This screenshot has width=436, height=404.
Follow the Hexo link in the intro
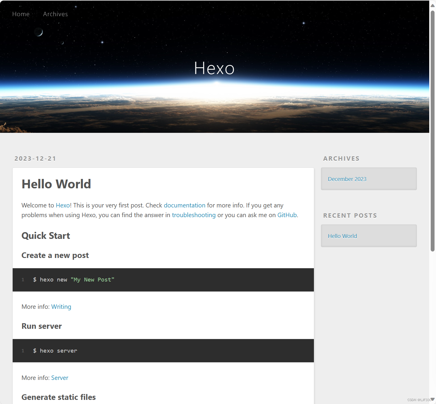pyautogui.click(x=63, y=205)
